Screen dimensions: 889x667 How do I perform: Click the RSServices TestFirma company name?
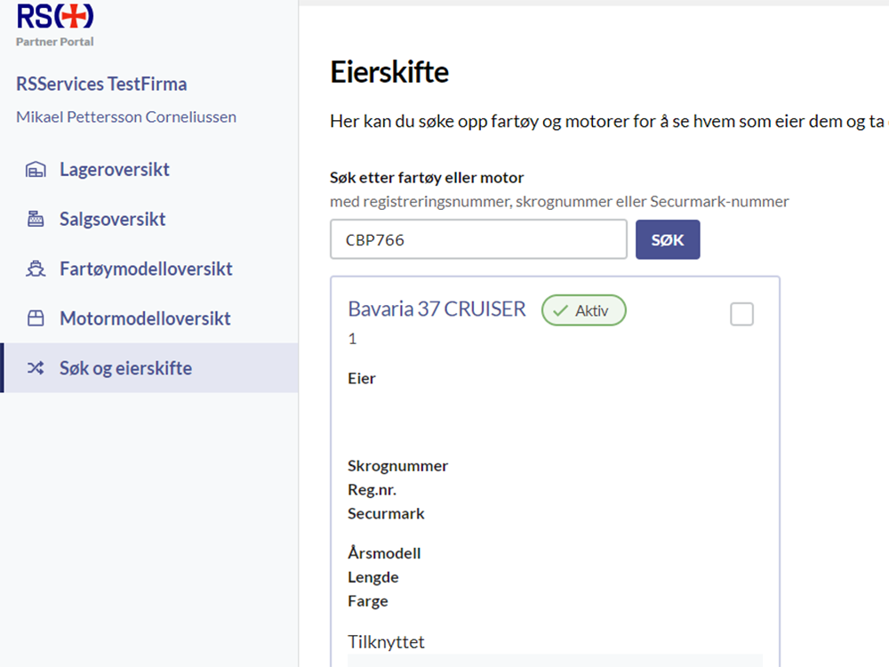point(100,84)
